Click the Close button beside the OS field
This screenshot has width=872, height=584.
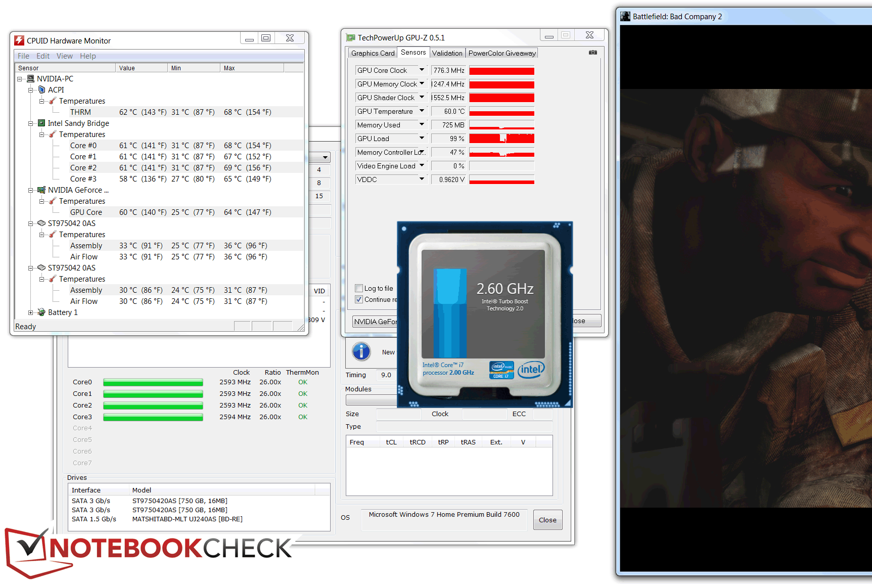pyautogui.click(x=547, y=520)
